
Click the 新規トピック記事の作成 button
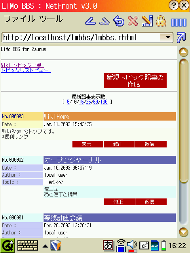(x=135, y=81)
